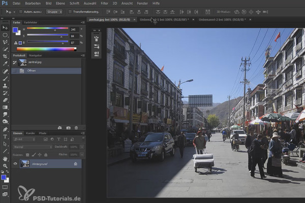Image resolution: width=305 pixels, height=203 pixels.
Task: Set history brush source for zentral.jpg snapshot
Action: pyautogui.click(x=15, y=62)
